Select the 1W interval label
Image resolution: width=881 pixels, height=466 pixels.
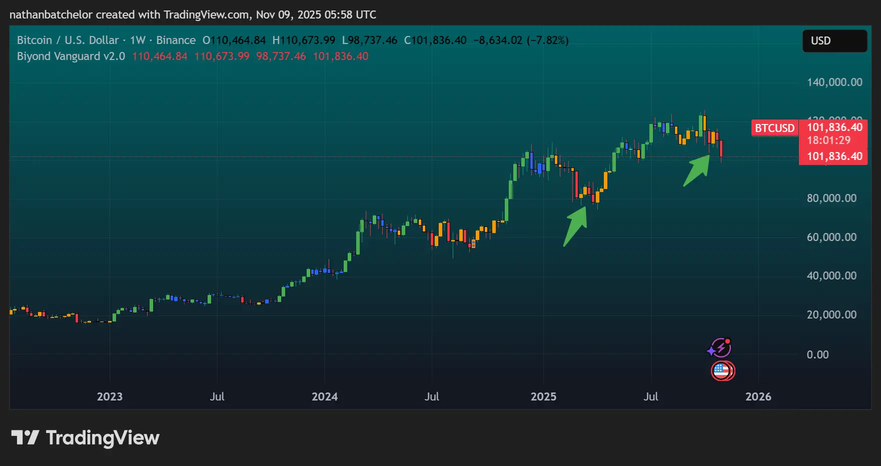(x=138, y=40)
